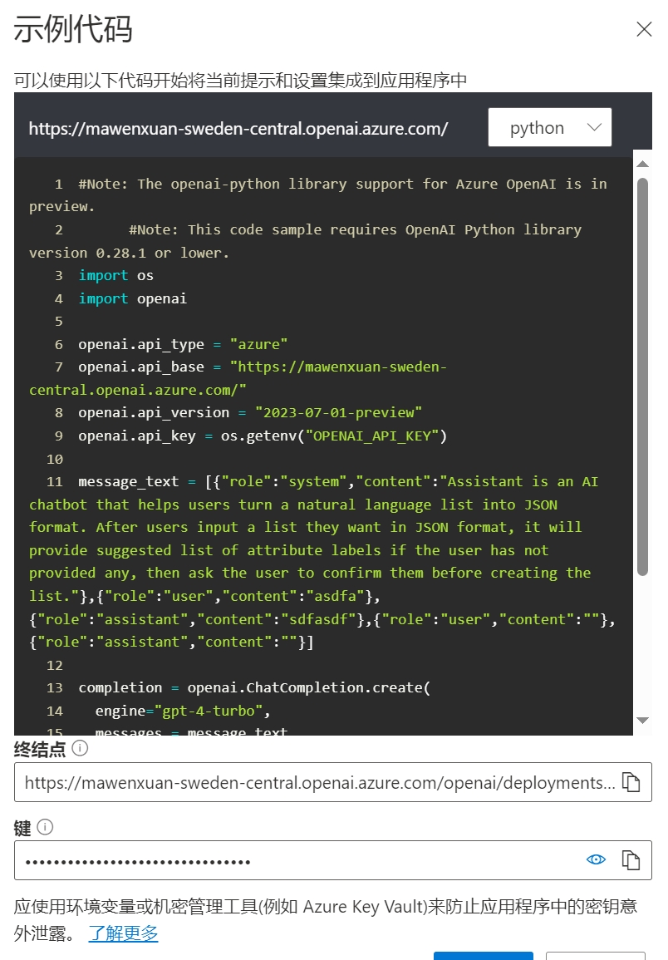Screen dimensions: 668x960
Task: Copy the key with the copy icon
Action: pyautogui.click(x=631, y=860)
